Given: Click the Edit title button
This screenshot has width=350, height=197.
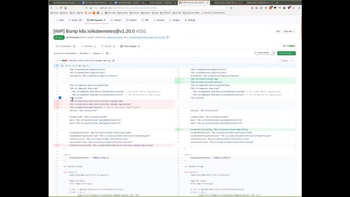Looking at the screenshot, I should [x=278, y=32].
